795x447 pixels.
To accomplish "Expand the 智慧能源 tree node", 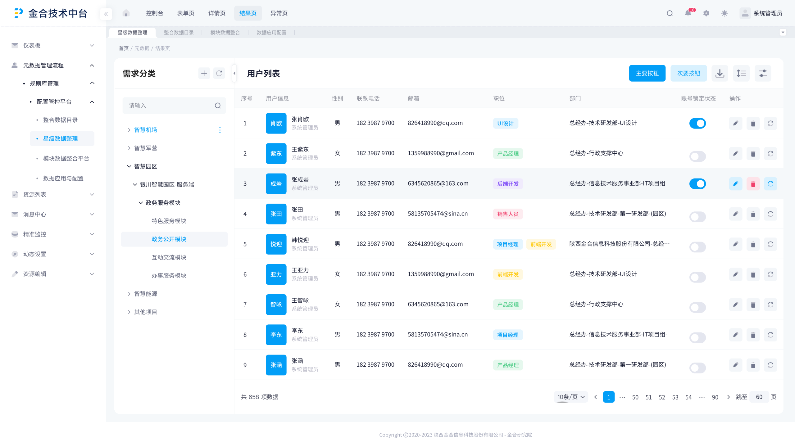I will click(129, 294).
